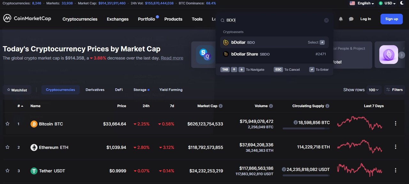This screenshot has width=409, height=184.
Task: Click info icon beside Tether circulating supply
Action: pyautogui.click(x=284, y=169)
